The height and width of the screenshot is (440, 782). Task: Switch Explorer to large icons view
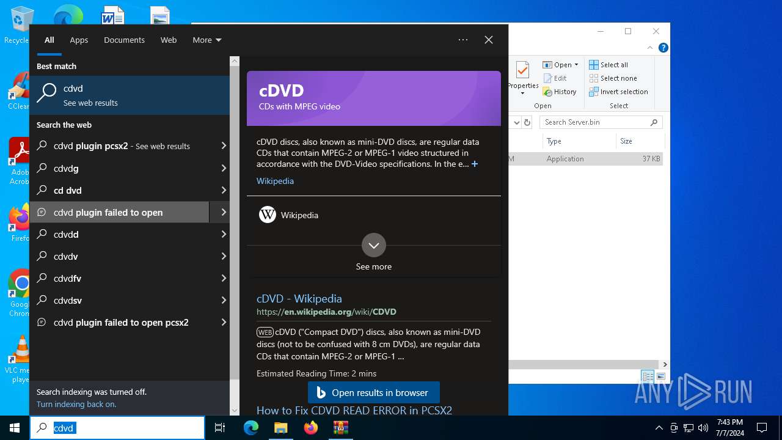(x=660, y=376)
